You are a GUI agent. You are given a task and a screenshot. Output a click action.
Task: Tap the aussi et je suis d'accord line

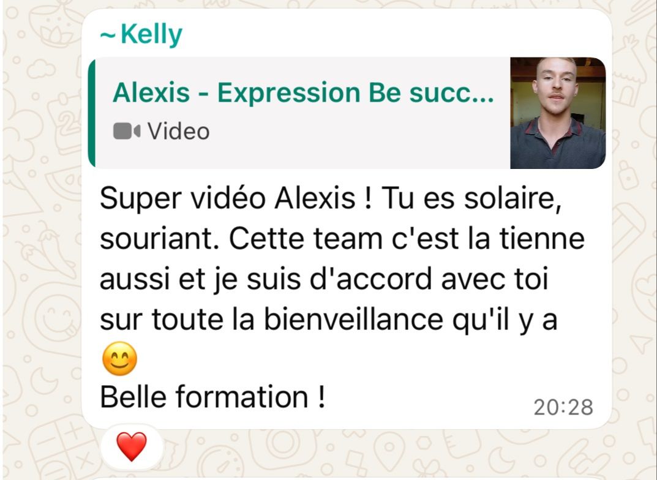point(324,279)
